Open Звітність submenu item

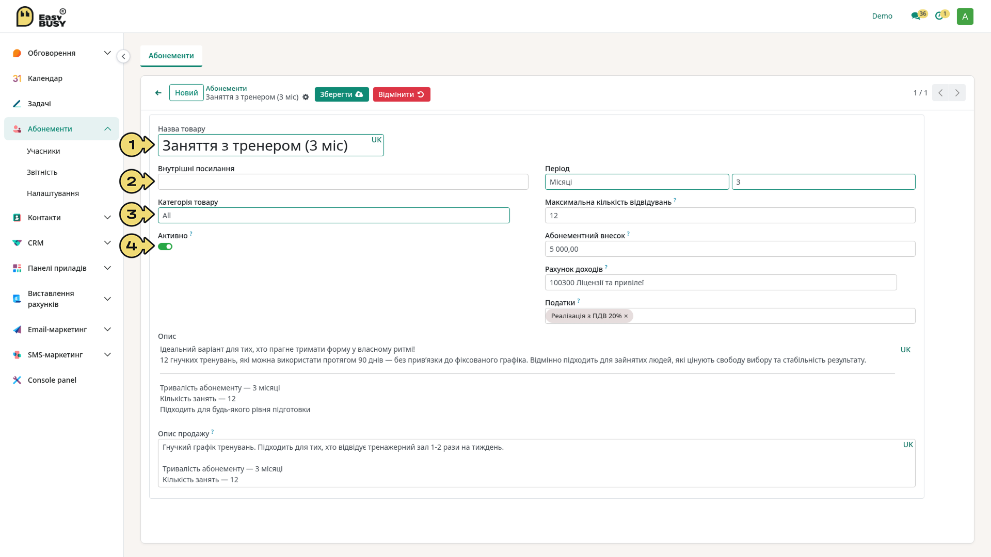[42, 172]
